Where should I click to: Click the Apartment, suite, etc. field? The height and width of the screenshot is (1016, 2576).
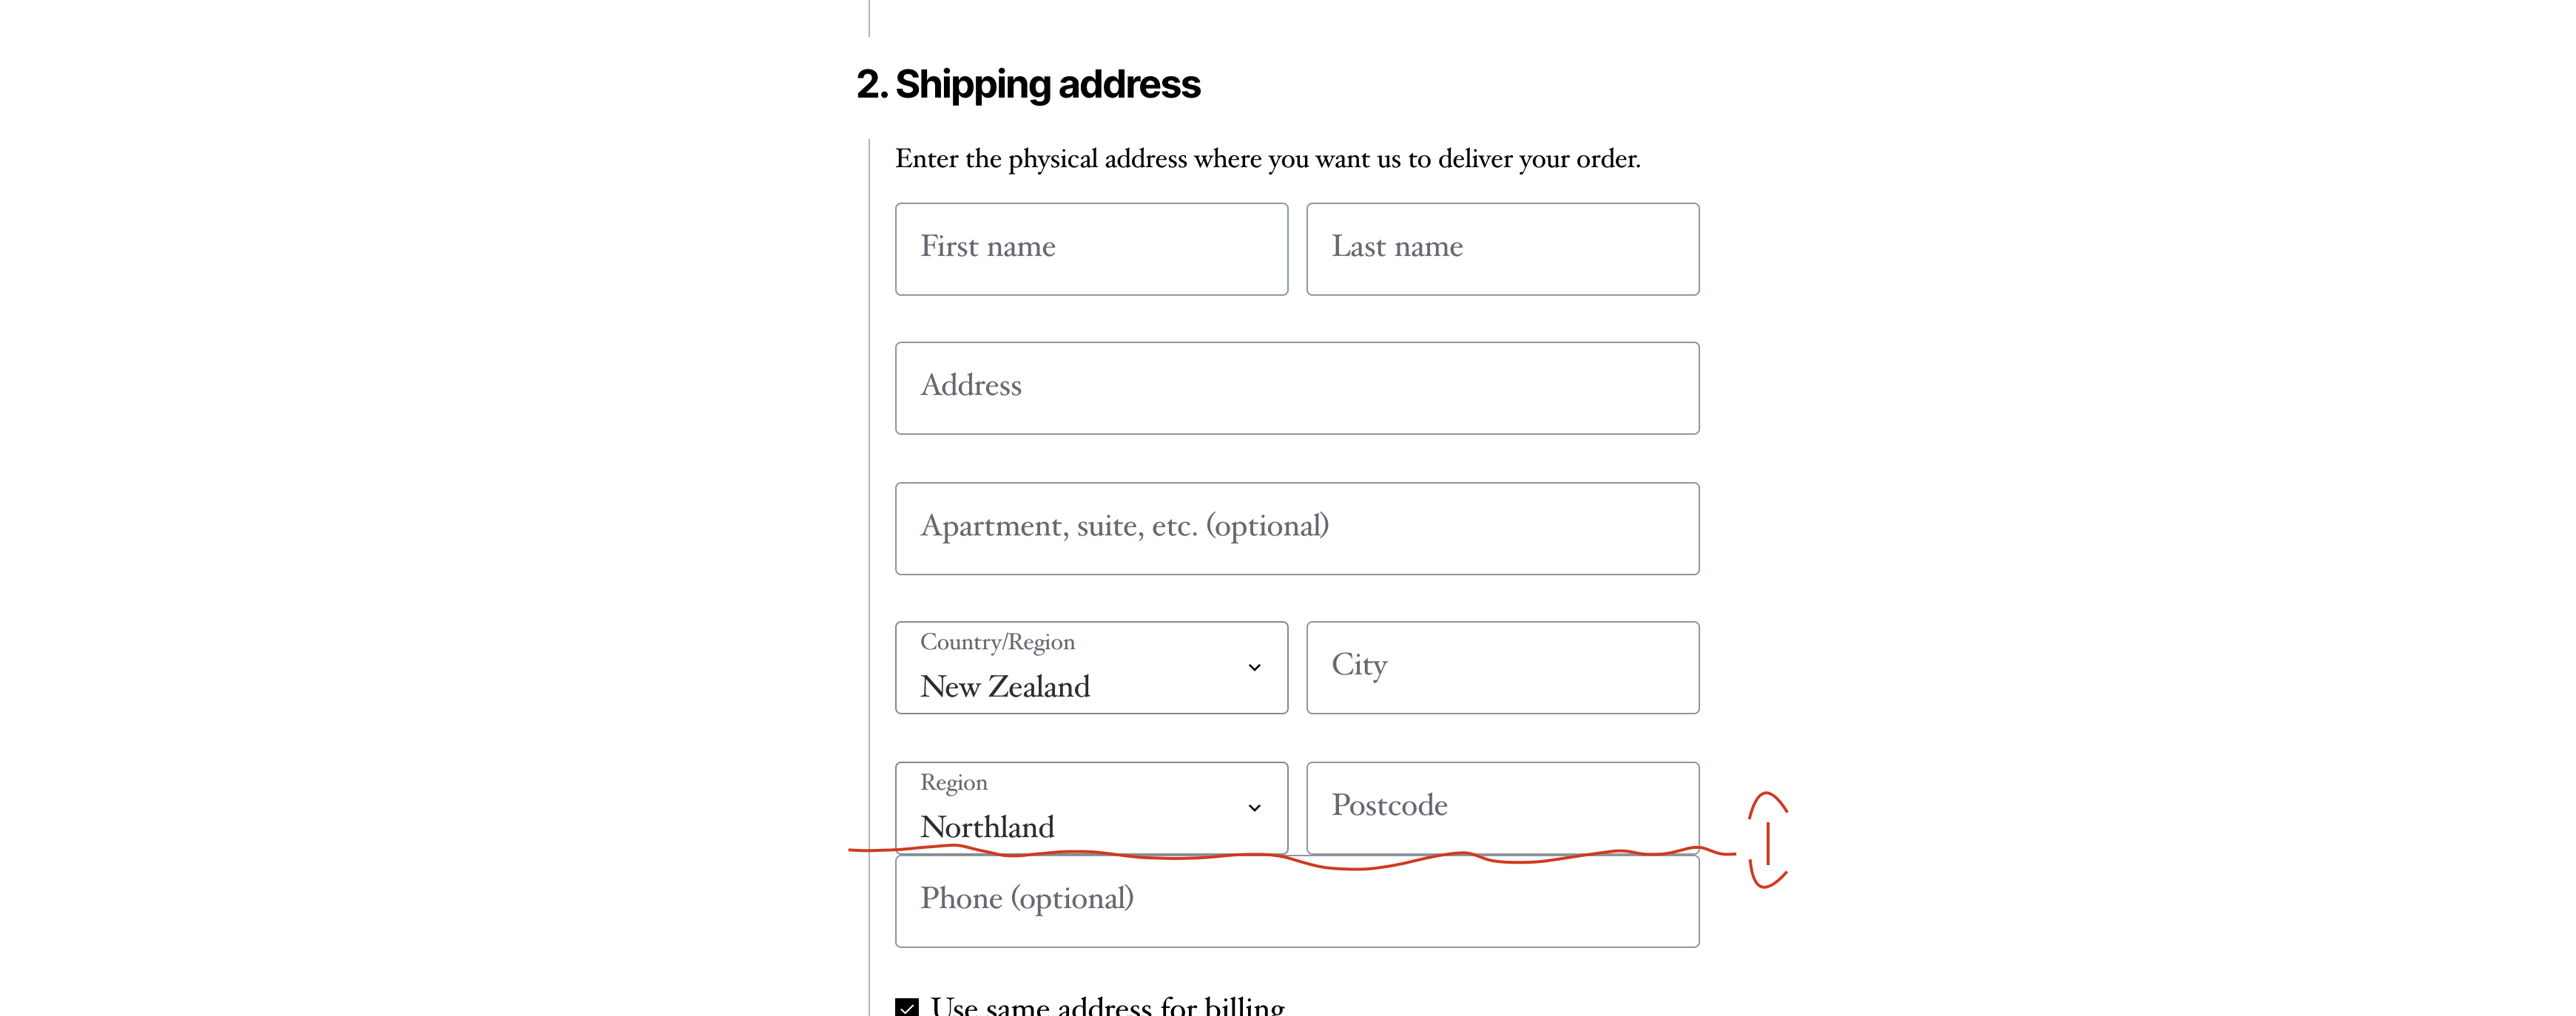(x=1297, y=528)
